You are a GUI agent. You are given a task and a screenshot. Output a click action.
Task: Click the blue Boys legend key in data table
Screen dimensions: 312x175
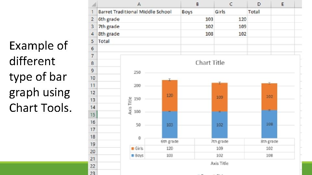133,156
